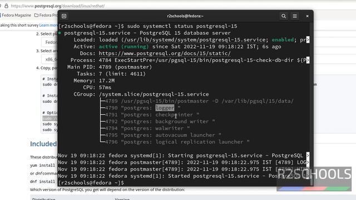Click the green enabled status word

(x=283, y=39)
